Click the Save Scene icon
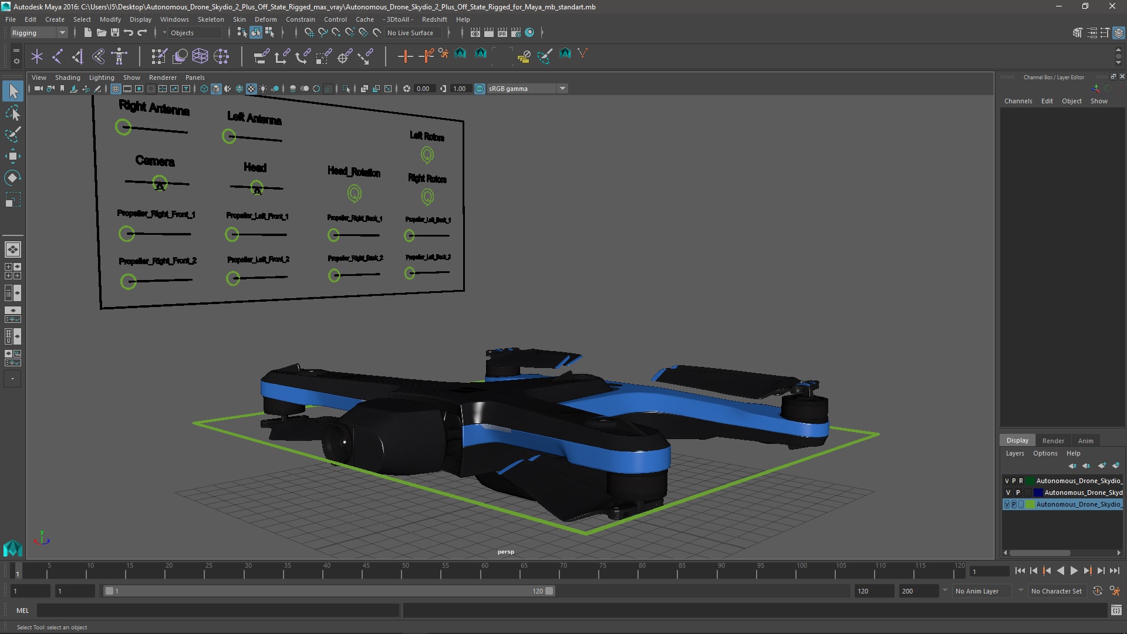The width and height of the screenshot is (1127, 634). (115, 33)
